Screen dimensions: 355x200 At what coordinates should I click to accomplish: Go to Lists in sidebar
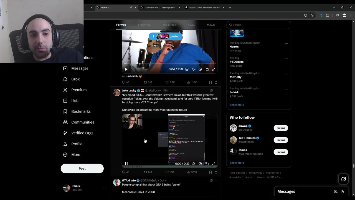pos(71,101)
